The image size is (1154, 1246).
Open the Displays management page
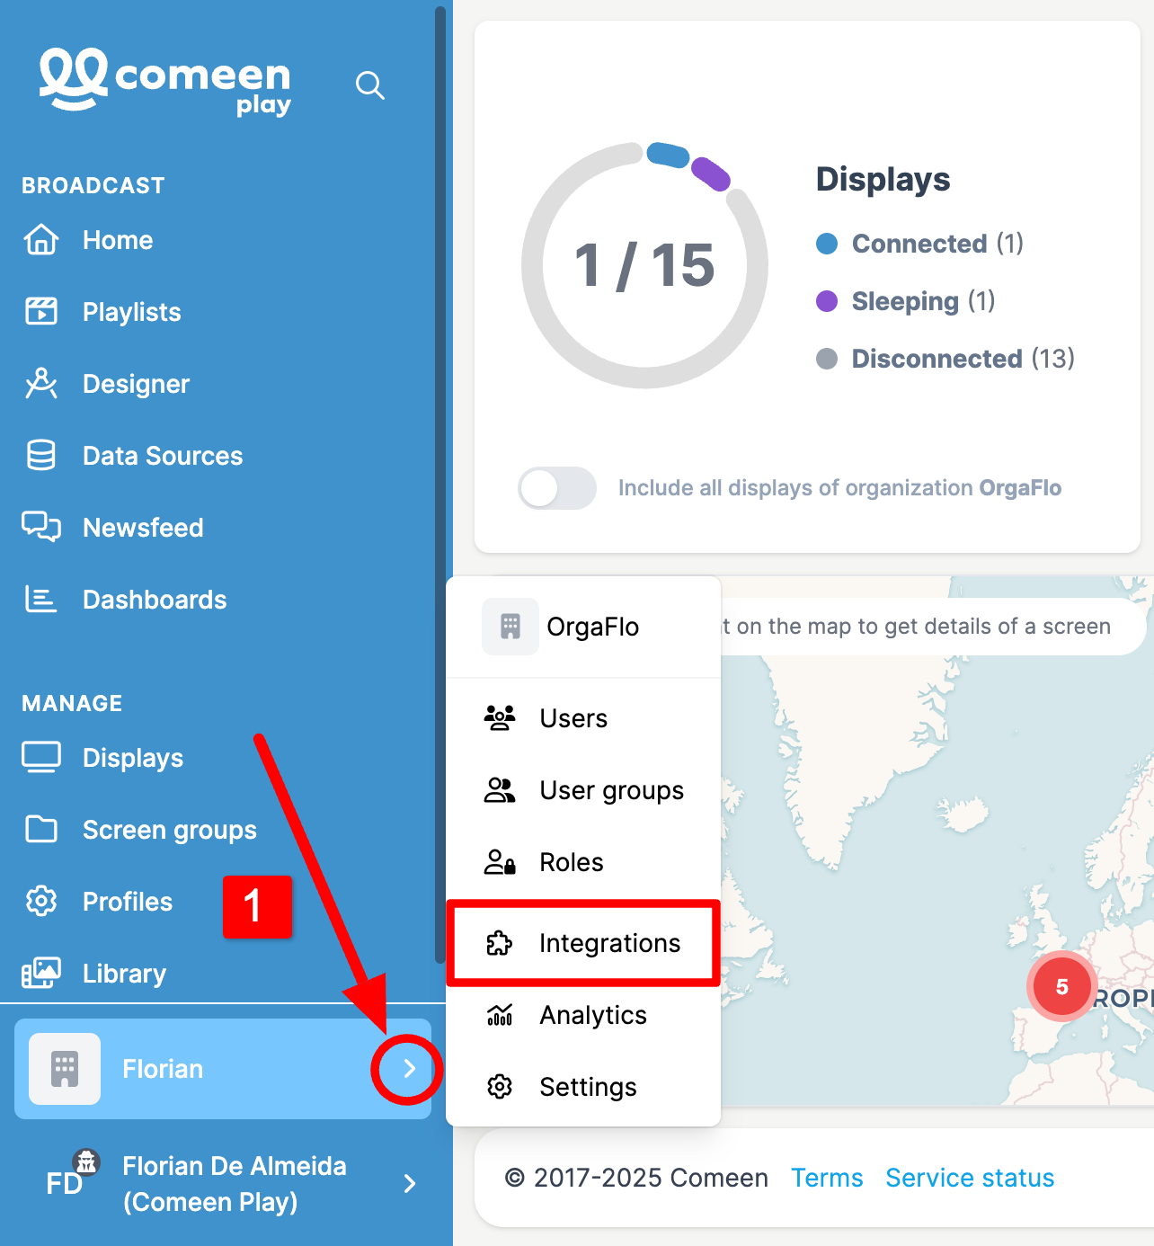[x=133, y=758]
